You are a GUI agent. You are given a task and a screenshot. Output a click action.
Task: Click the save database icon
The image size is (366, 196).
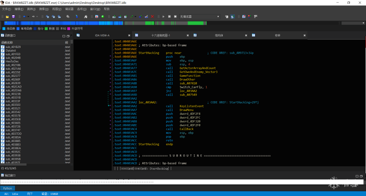(13, 17)
